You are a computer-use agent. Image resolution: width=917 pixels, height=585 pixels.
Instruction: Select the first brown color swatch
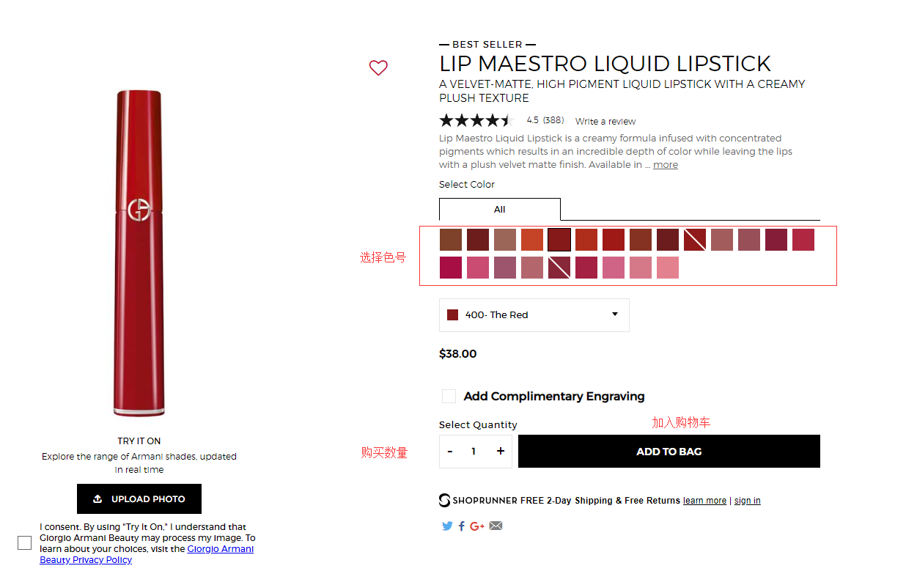tap(451, 240)
